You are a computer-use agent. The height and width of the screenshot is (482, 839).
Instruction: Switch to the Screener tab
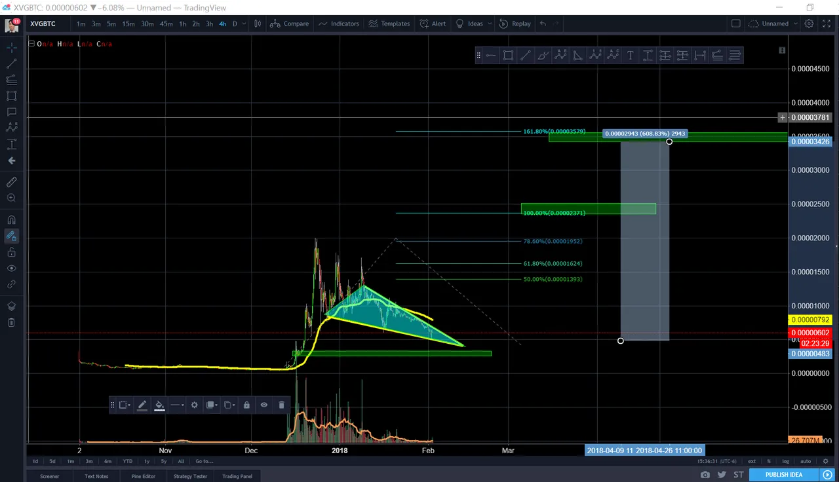click(49, 476)
